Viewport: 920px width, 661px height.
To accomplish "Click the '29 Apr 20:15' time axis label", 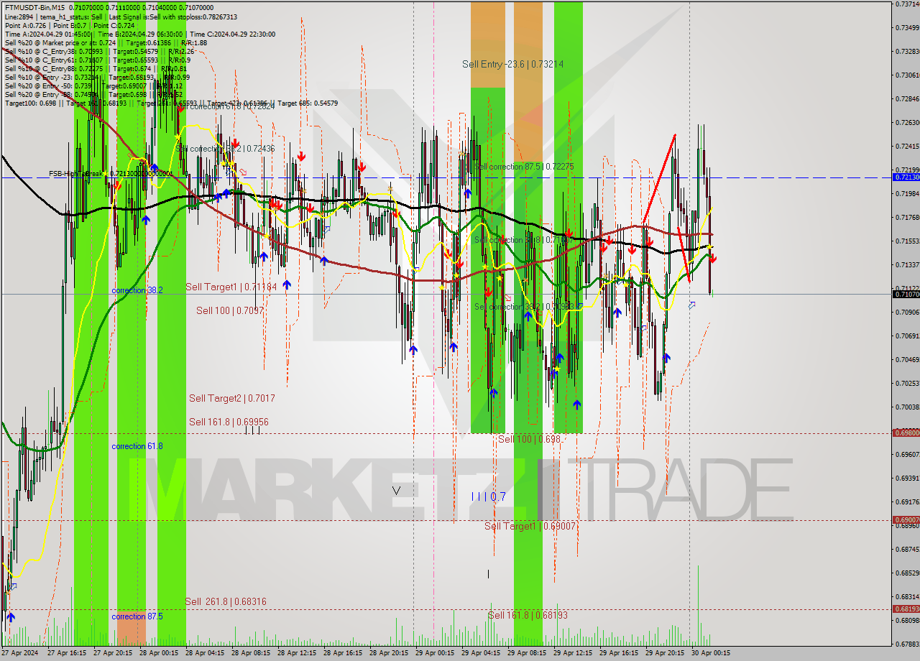I will click(x=665, y=653).
